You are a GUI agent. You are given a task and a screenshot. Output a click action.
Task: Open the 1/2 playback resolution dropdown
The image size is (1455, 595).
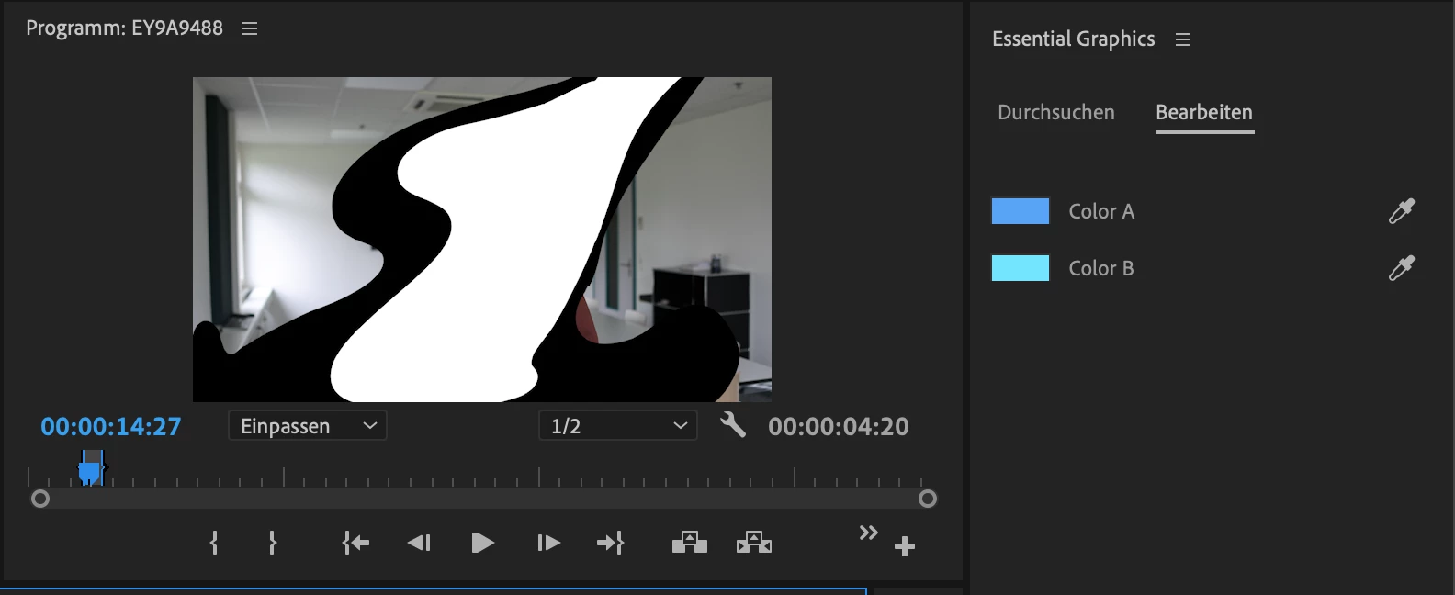click(618, 426)
